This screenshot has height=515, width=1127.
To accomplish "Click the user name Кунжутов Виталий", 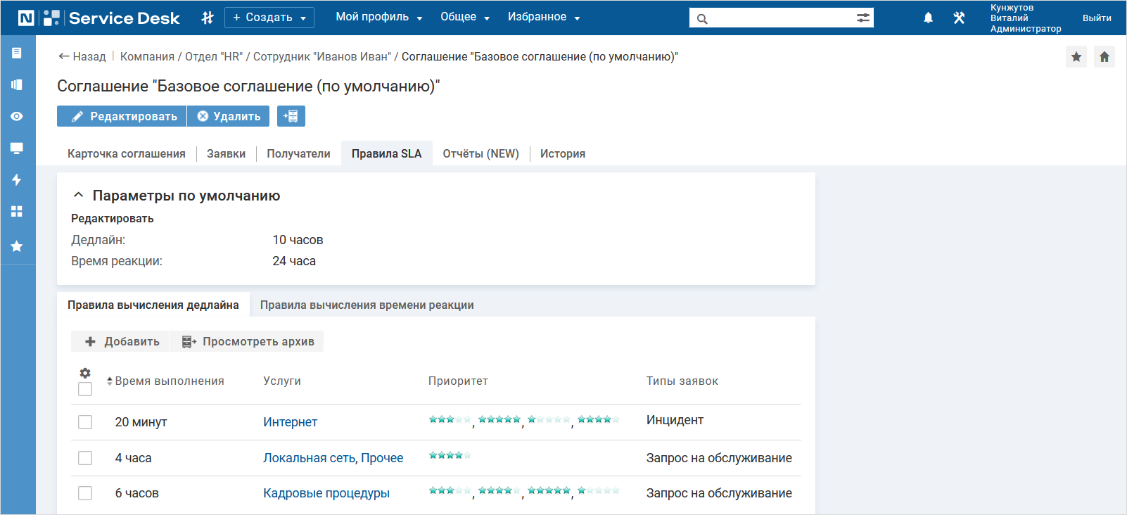I will click(x=1012, y=13).
